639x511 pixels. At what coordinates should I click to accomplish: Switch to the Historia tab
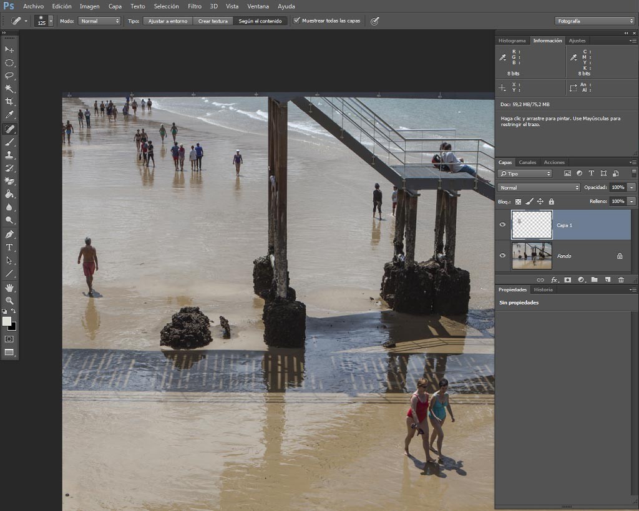544,290
